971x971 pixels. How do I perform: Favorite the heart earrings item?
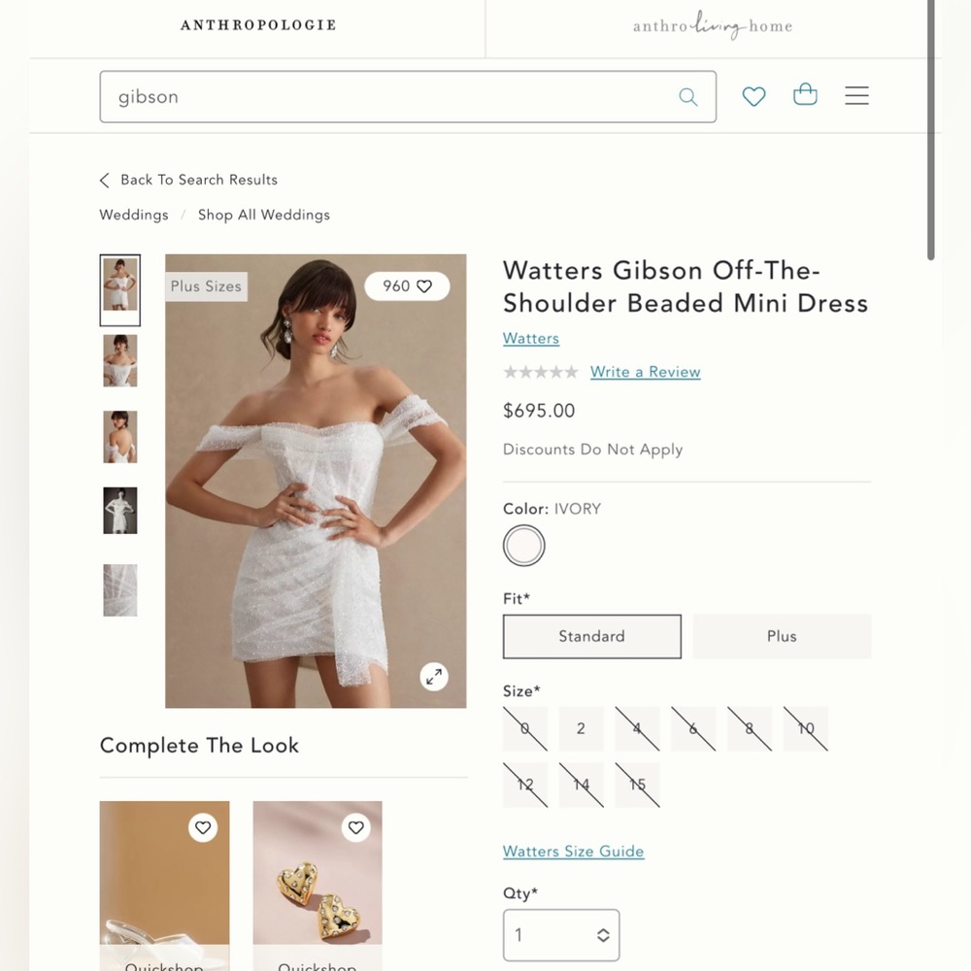click(356, 827)
